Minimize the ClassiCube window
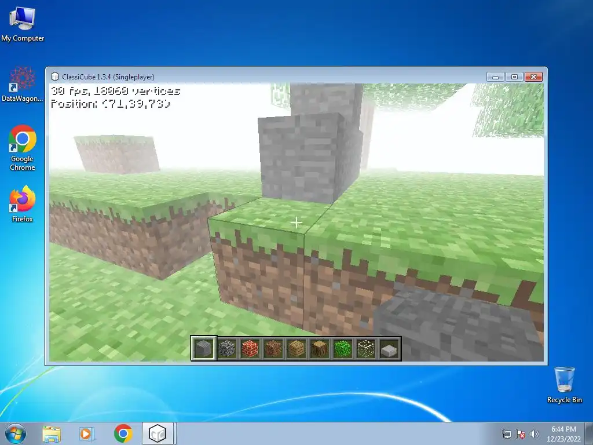This screenshot has width=593, height=445. (x=496, y=77)
